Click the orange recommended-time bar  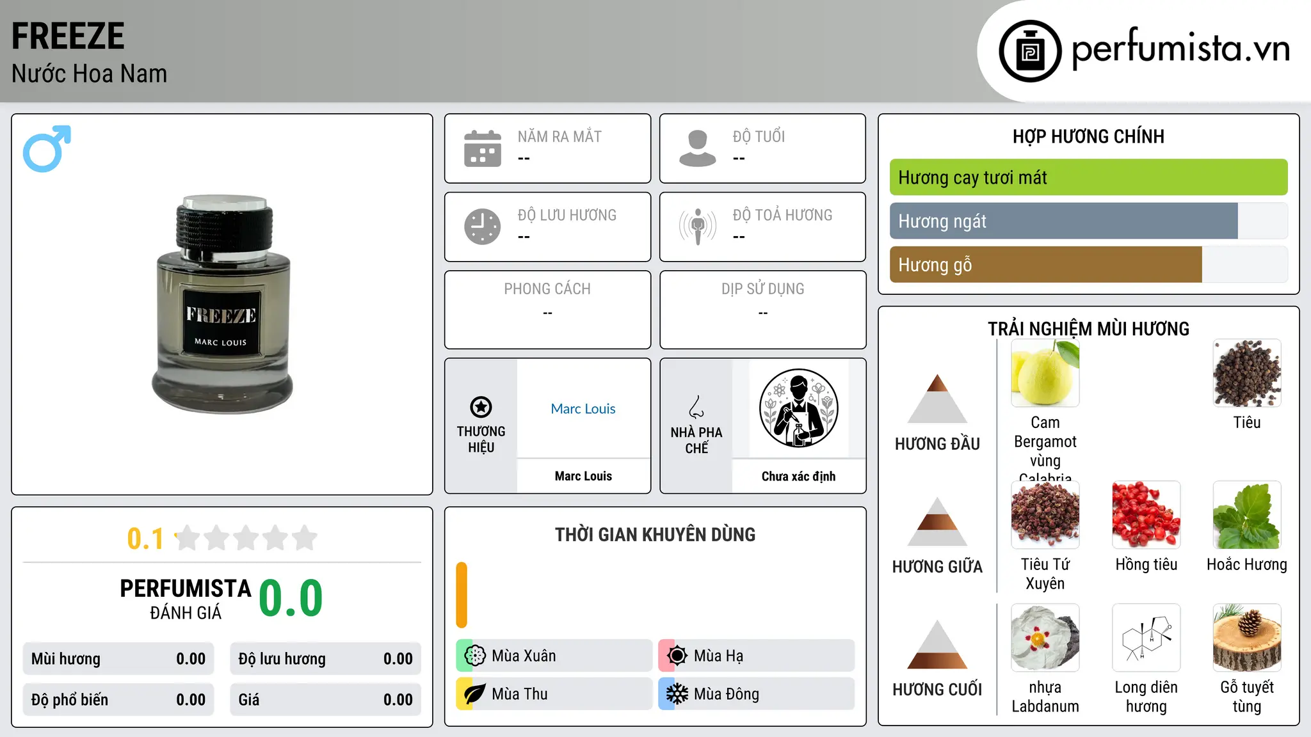click(x=462, y=595)
